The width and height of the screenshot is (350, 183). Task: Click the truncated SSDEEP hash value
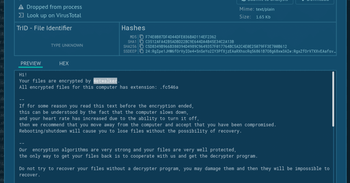click(x=241, y=51)
